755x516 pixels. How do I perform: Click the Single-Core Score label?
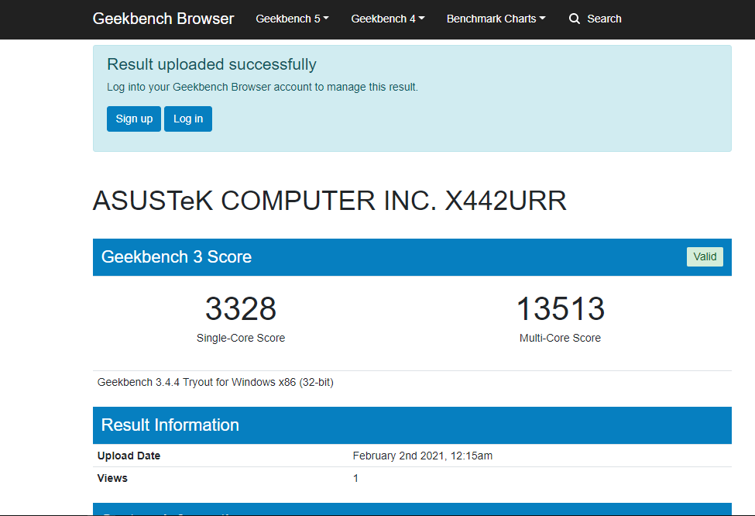241,339
